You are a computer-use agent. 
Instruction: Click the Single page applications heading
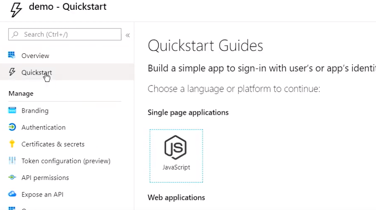188,113
